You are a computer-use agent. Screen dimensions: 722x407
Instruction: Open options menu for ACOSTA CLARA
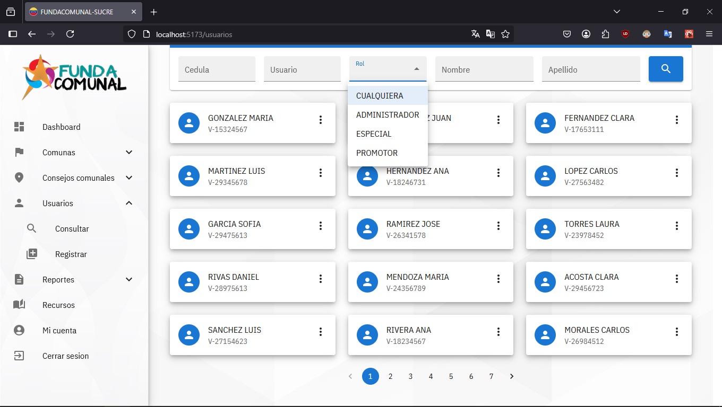coord(677,279)
